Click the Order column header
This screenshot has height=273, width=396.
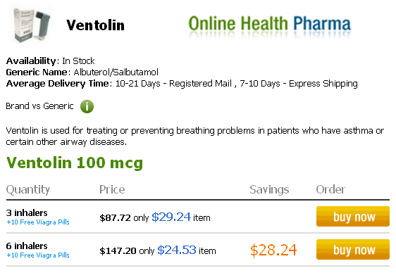click(330, 189)
